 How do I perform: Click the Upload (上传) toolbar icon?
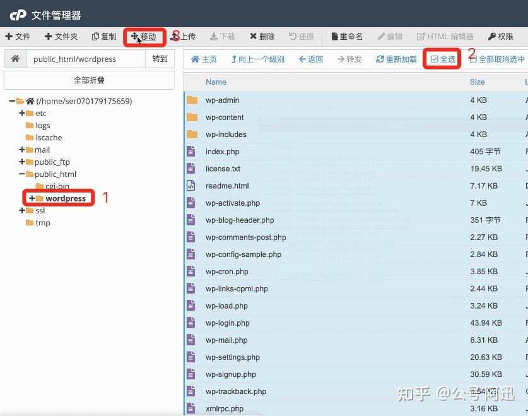pos(175,37)
